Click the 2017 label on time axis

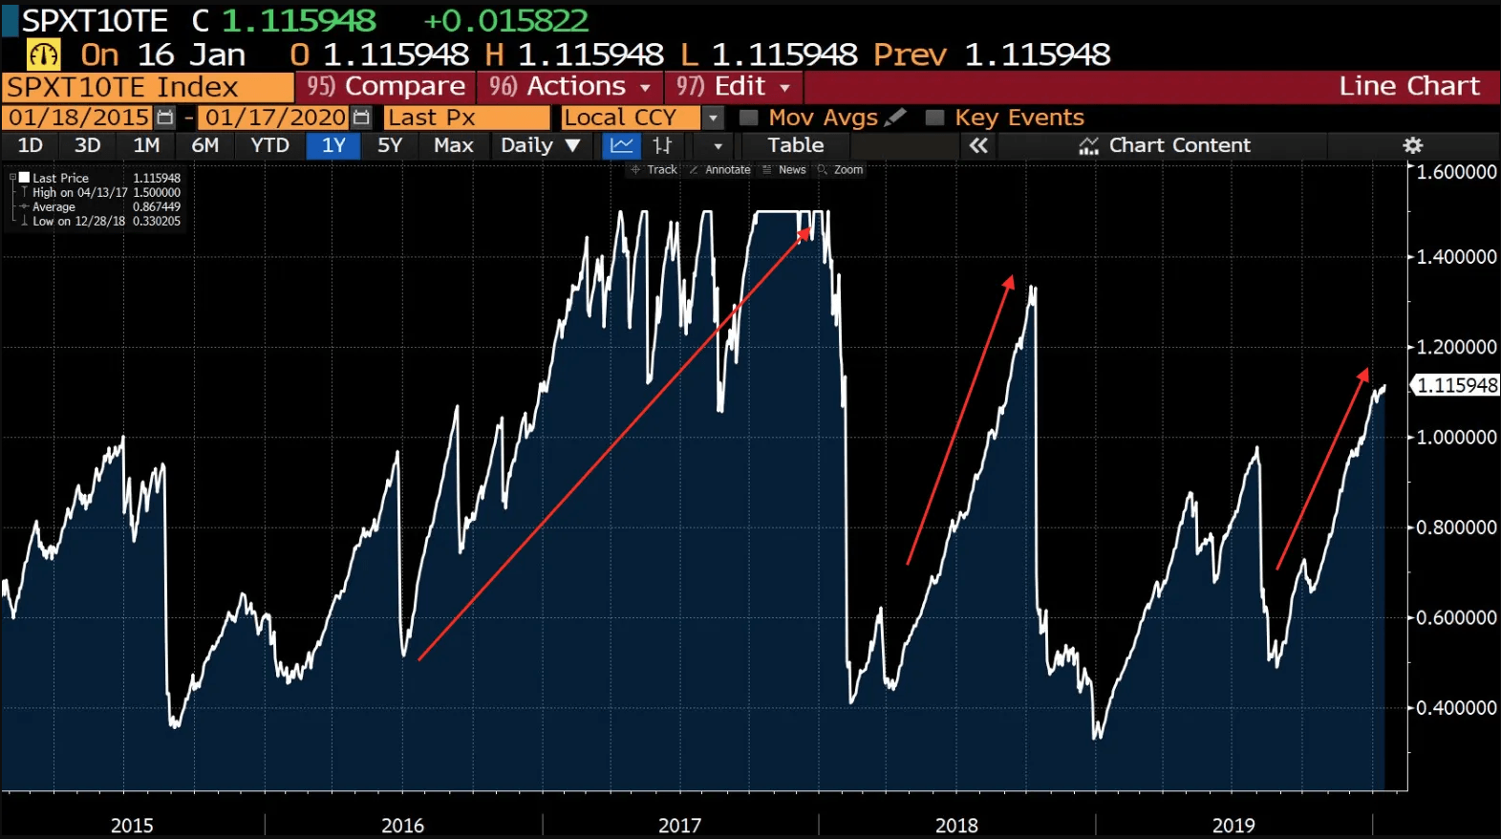[679, 826]
